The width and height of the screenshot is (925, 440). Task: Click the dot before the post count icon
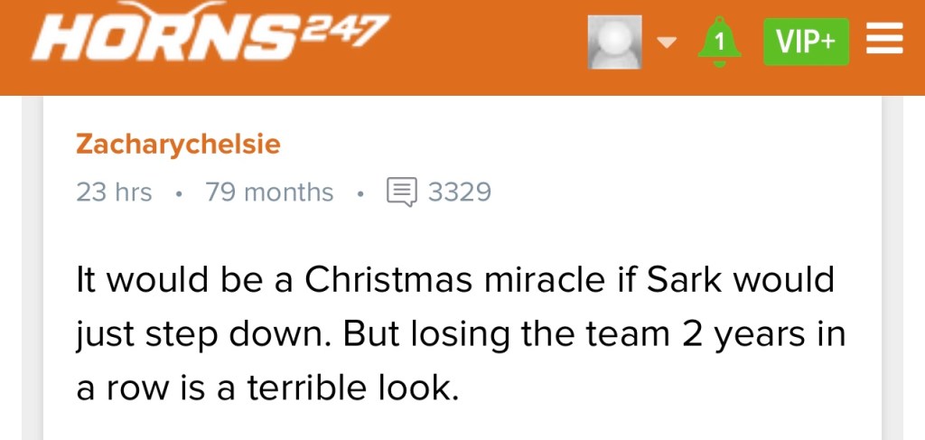[360, 193]
